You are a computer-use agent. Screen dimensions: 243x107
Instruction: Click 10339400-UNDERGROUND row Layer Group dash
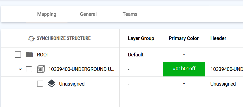[129, 69]
